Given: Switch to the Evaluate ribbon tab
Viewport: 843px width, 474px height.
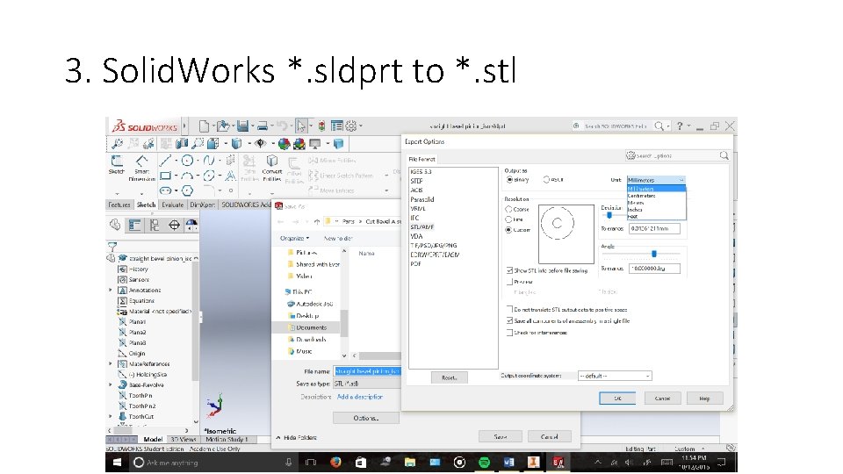Looking at the screenshot, I should 173,205.
